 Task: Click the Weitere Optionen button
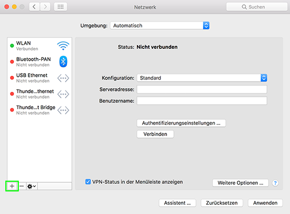[x=241, y=183]
